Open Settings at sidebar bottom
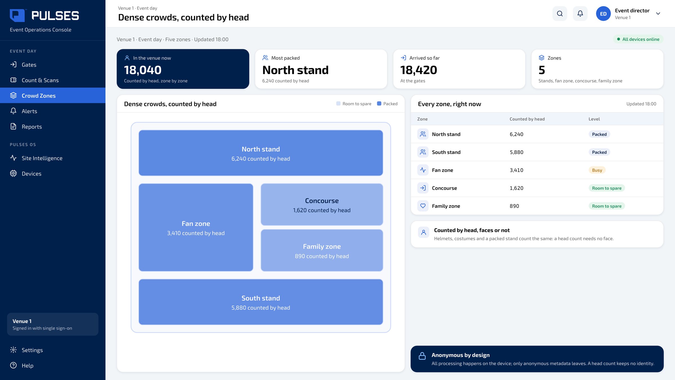 point(53,350)
